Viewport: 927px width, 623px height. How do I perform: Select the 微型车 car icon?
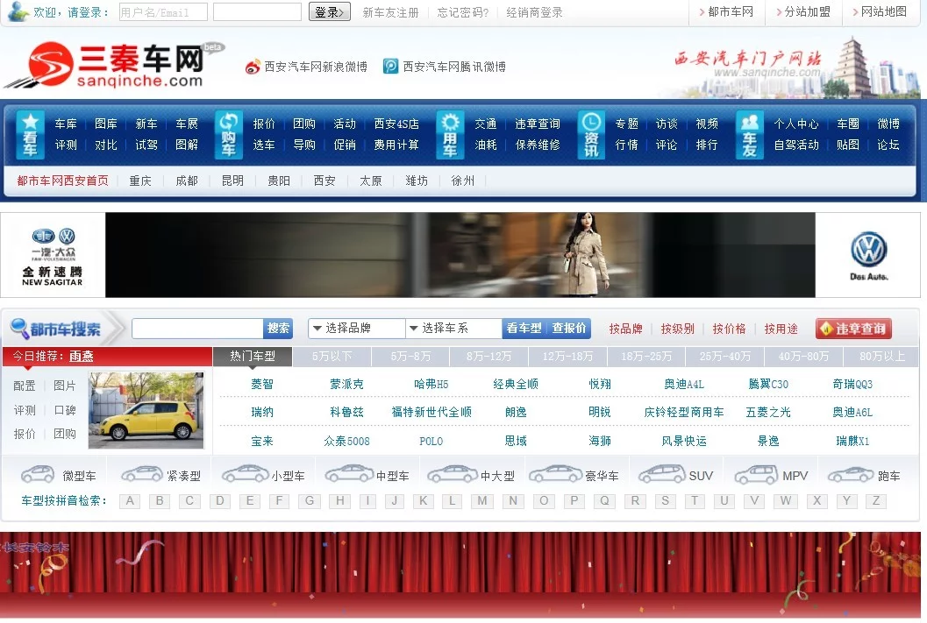coord(37,474)
